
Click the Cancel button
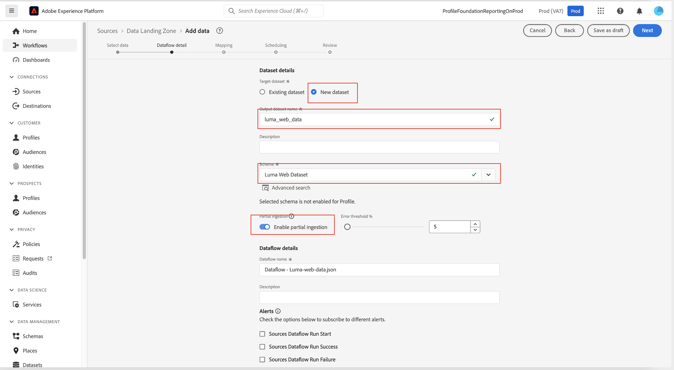coord(537,30)
